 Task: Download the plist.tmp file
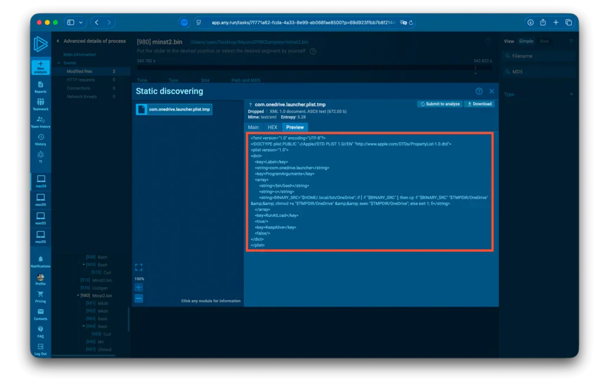[479, 103]
